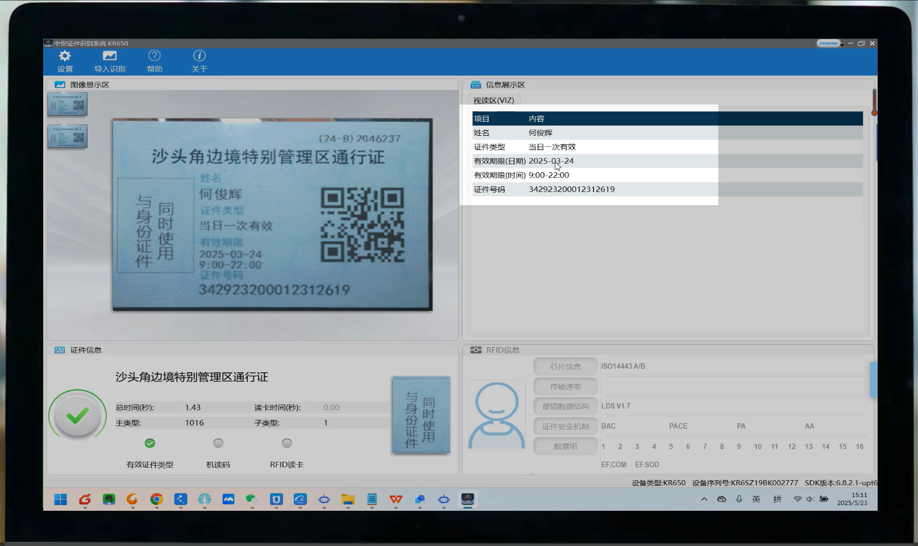Click the 有效证件类型 green status indicator
The height and width of the screenshot is (546, 918).
tap(149, 443)
